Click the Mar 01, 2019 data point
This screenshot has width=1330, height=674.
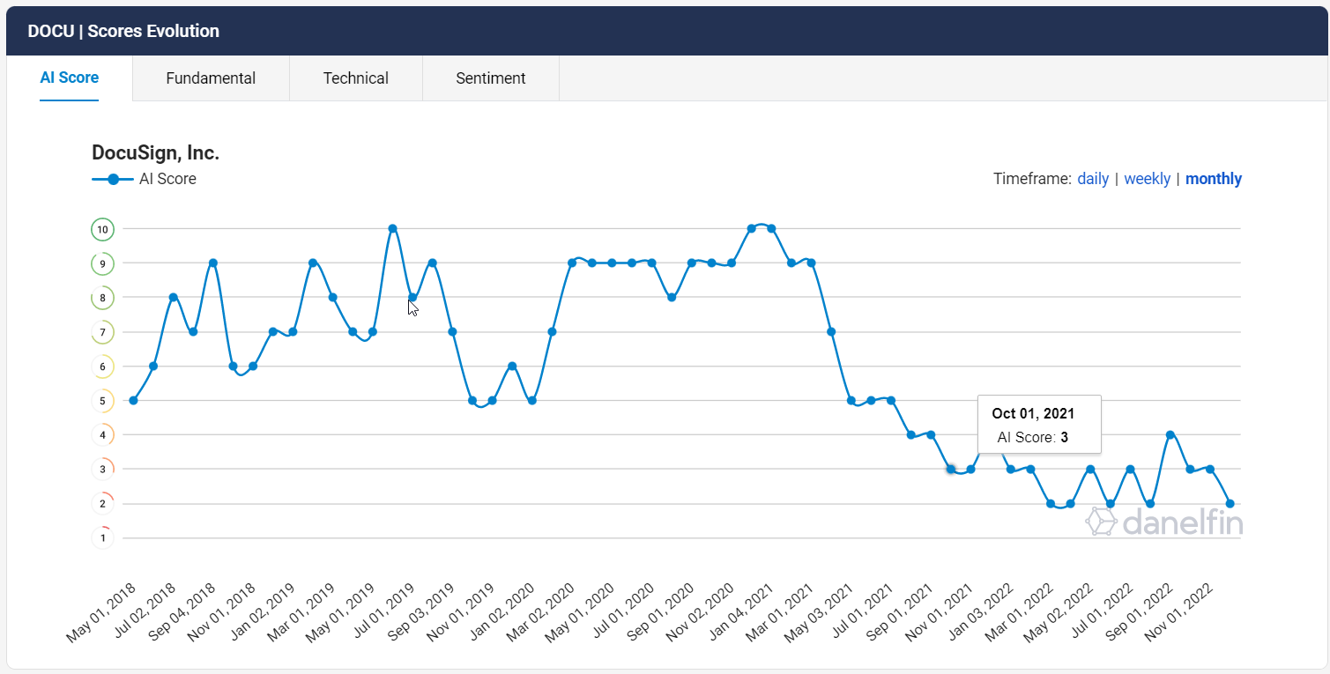pyautogui.click(x=332, y=297)
